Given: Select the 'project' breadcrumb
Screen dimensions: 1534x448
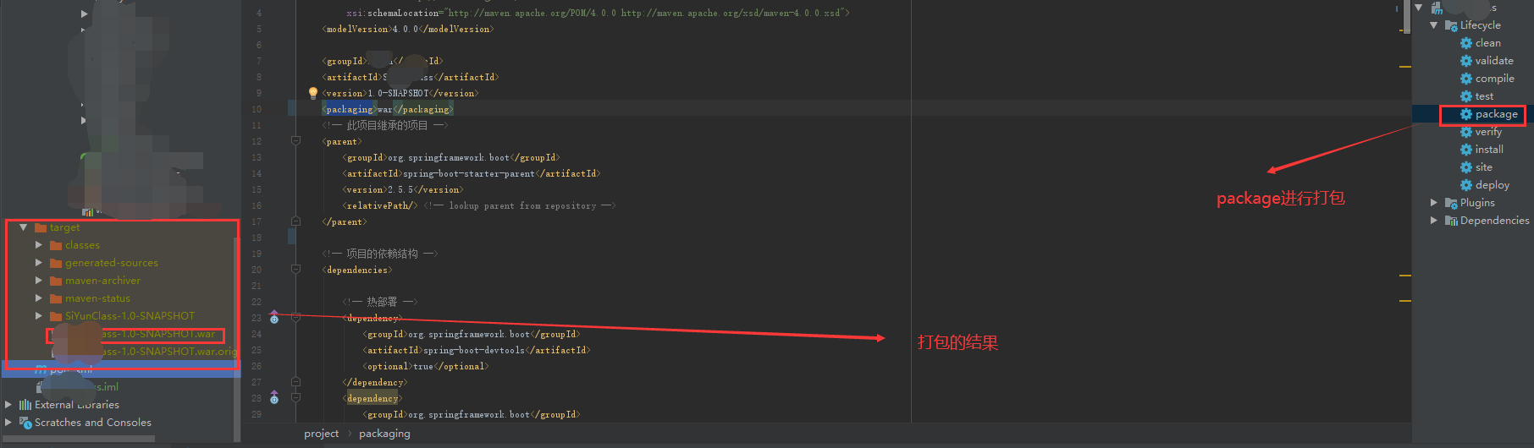Looking at the screenshot, I should point(322,434).
